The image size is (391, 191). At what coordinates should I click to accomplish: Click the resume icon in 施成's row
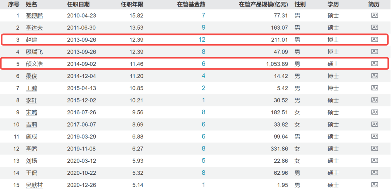[374, 136]
